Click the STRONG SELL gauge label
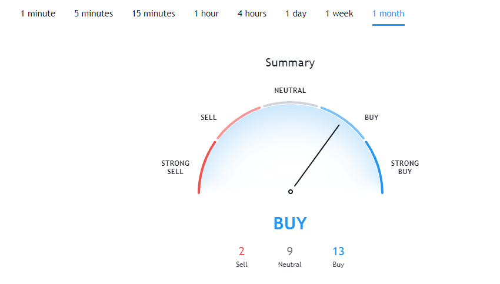This screenshot has height=284, width=500. click(x=175, y=168)
